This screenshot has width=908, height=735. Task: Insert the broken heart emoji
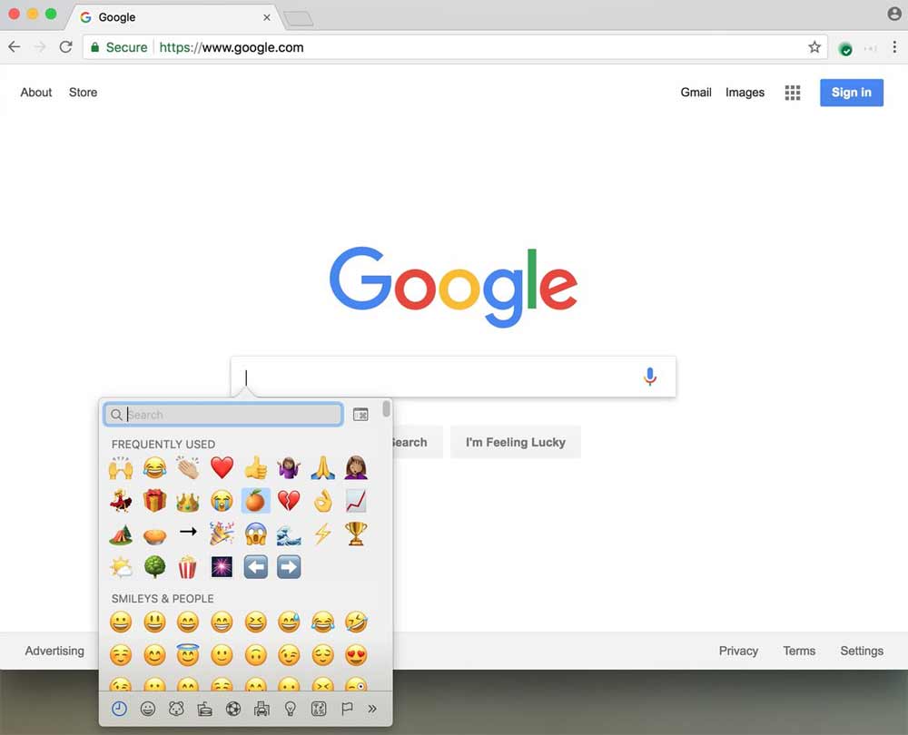pos(289,501)
